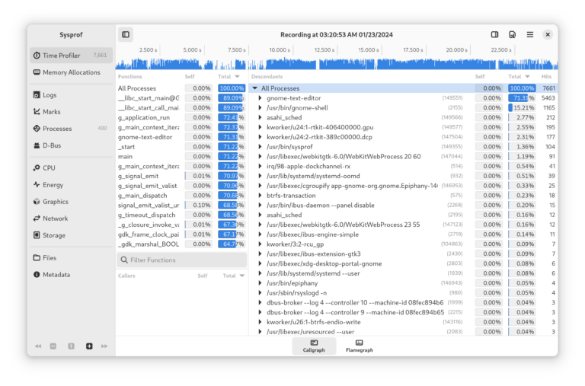Select g_signal_emit in Functions list
Image resolution: width=585 pixels, height=386 pixels.
[x=181, y=176]
